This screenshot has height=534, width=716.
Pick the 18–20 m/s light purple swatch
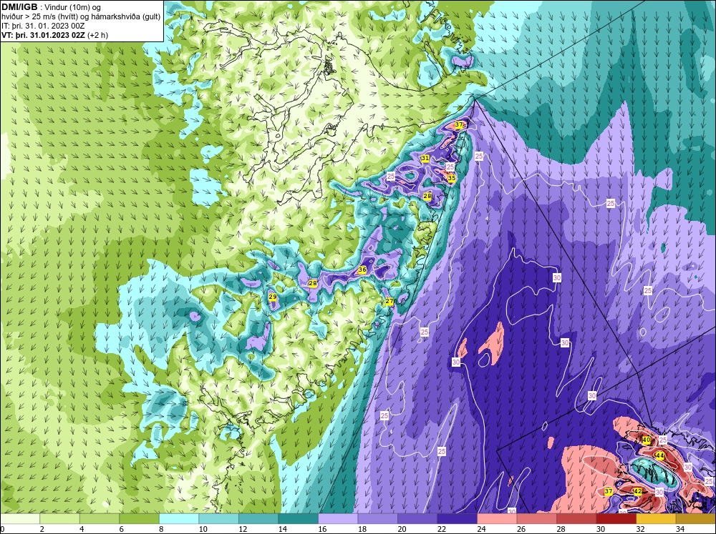click(x=377, y=518)
